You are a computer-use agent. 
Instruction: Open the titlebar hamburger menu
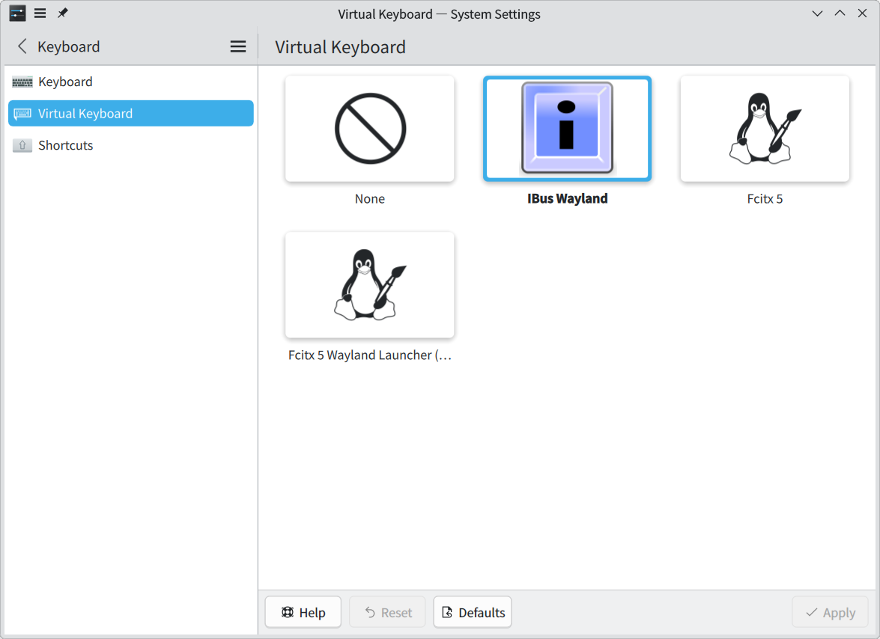[39, 13]
